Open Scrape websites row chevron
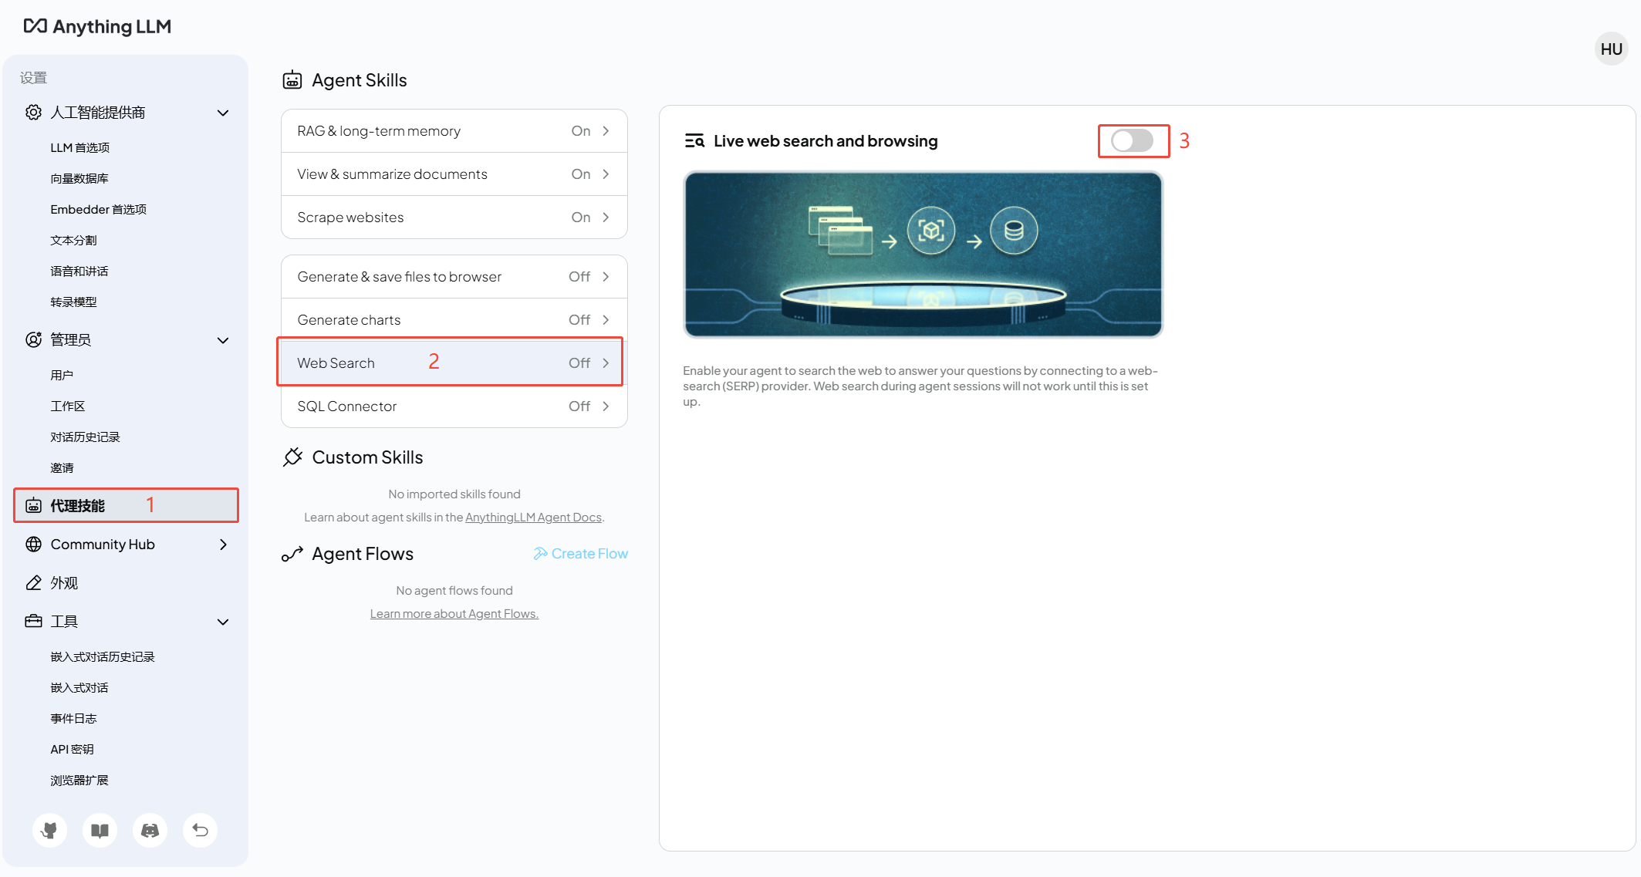This screenshot has height=877, width=1641. click(606, 218)
